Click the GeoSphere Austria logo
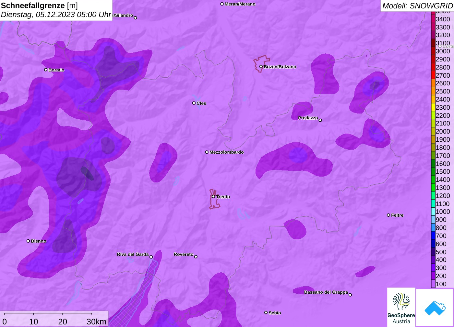Viewport: 454px width, 327px height. 401,307
